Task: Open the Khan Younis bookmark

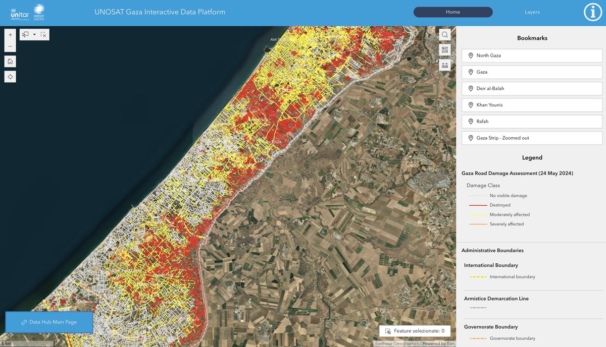Action: tap(531, 105)
